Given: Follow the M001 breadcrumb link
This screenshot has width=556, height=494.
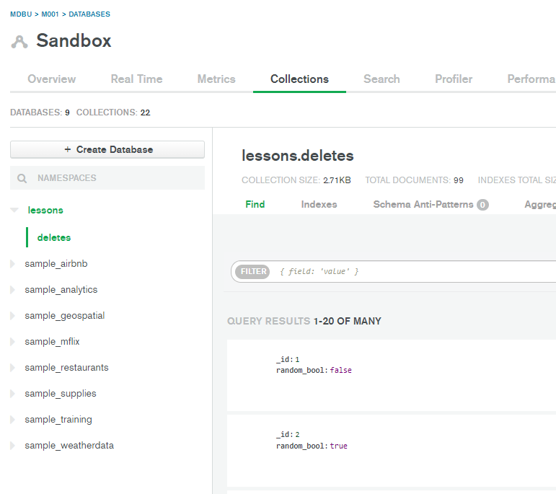Looking at the screenshot, I should [50, 14].
